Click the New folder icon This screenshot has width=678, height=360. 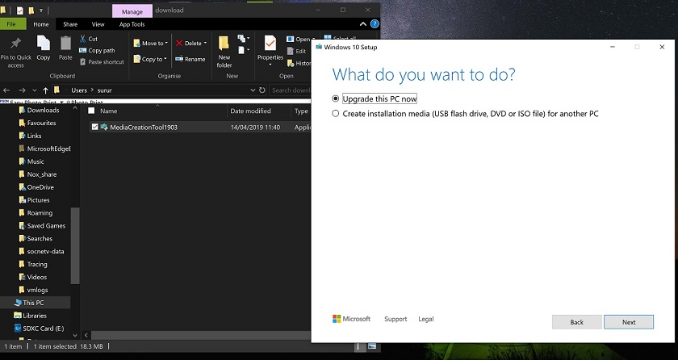224,43
